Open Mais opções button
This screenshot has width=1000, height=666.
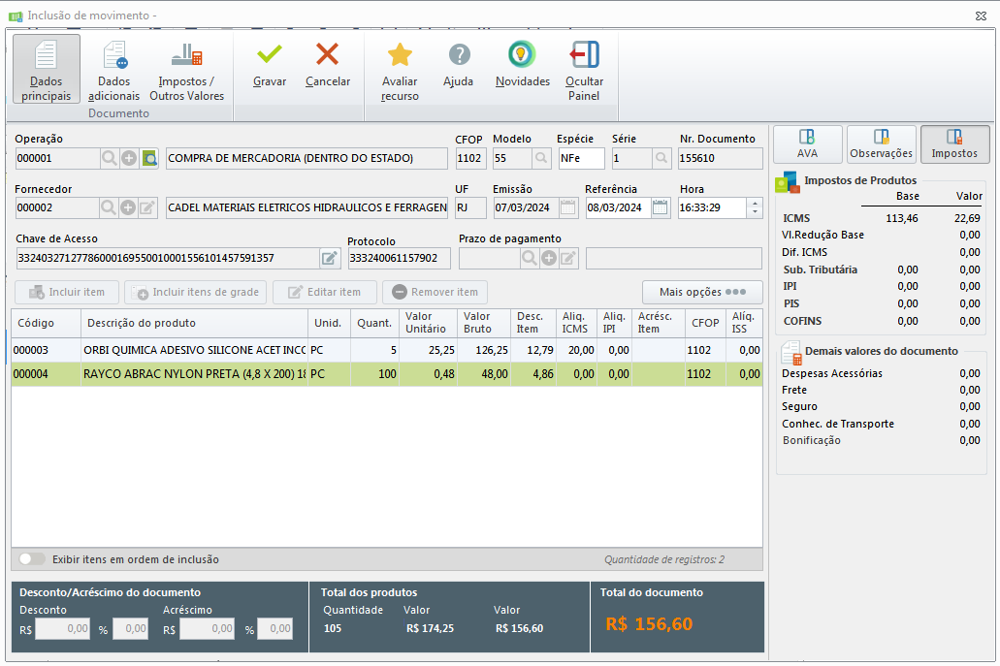point(702,292)
